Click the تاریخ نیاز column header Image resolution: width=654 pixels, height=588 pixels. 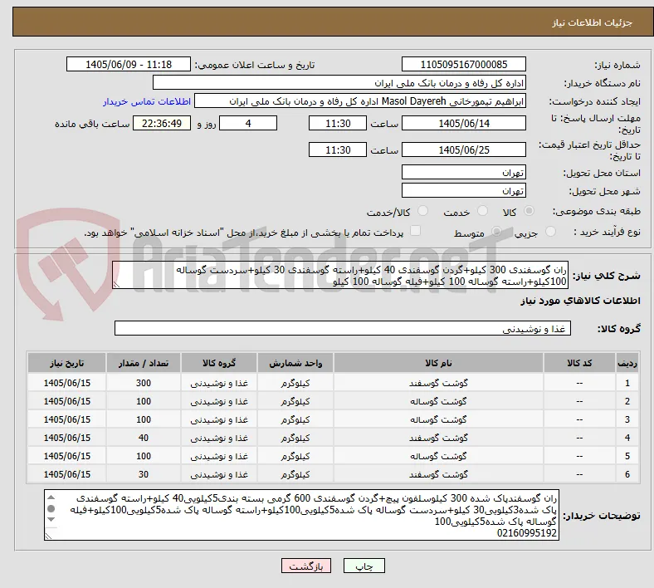66,363
